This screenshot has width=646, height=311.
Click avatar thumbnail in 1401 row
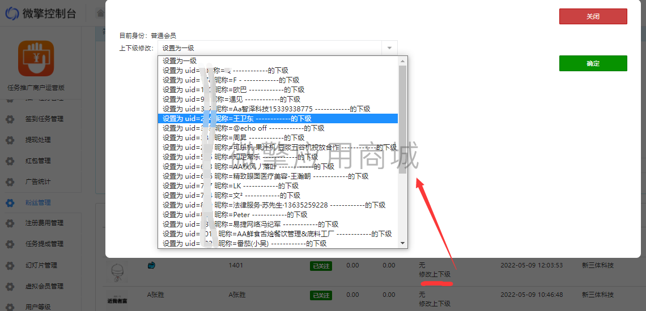(117, 271)
